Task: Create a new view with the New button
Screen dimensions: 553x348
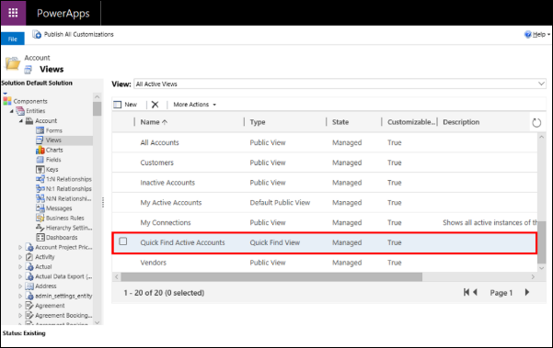Action: (x=125, y=105)
